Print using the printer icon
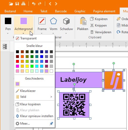Image resolution: width=128 pixels, height=130 pixels. (x=23, y=4)
